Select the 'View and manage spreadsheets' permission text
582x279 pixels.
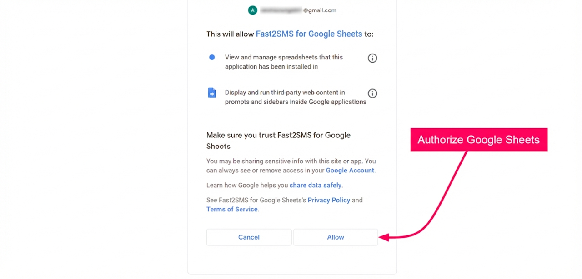[284, 62]
